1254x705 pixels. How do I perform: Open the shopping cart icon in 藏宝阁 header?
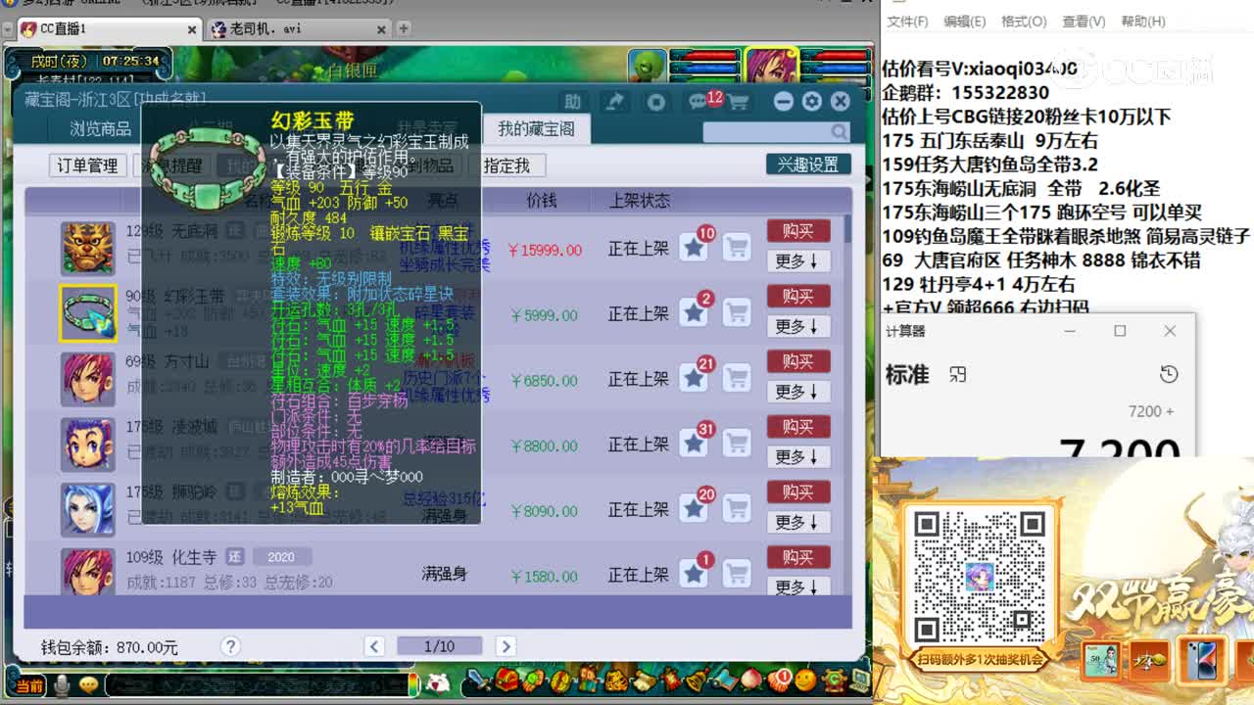[x=739, y=102]
